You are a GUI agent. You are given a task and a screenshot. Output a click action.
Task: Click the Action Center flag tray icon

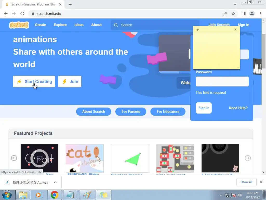click(x=234, y=195)
